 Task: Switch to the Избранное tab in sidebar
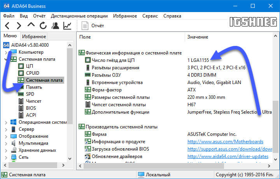pos(34,37)
